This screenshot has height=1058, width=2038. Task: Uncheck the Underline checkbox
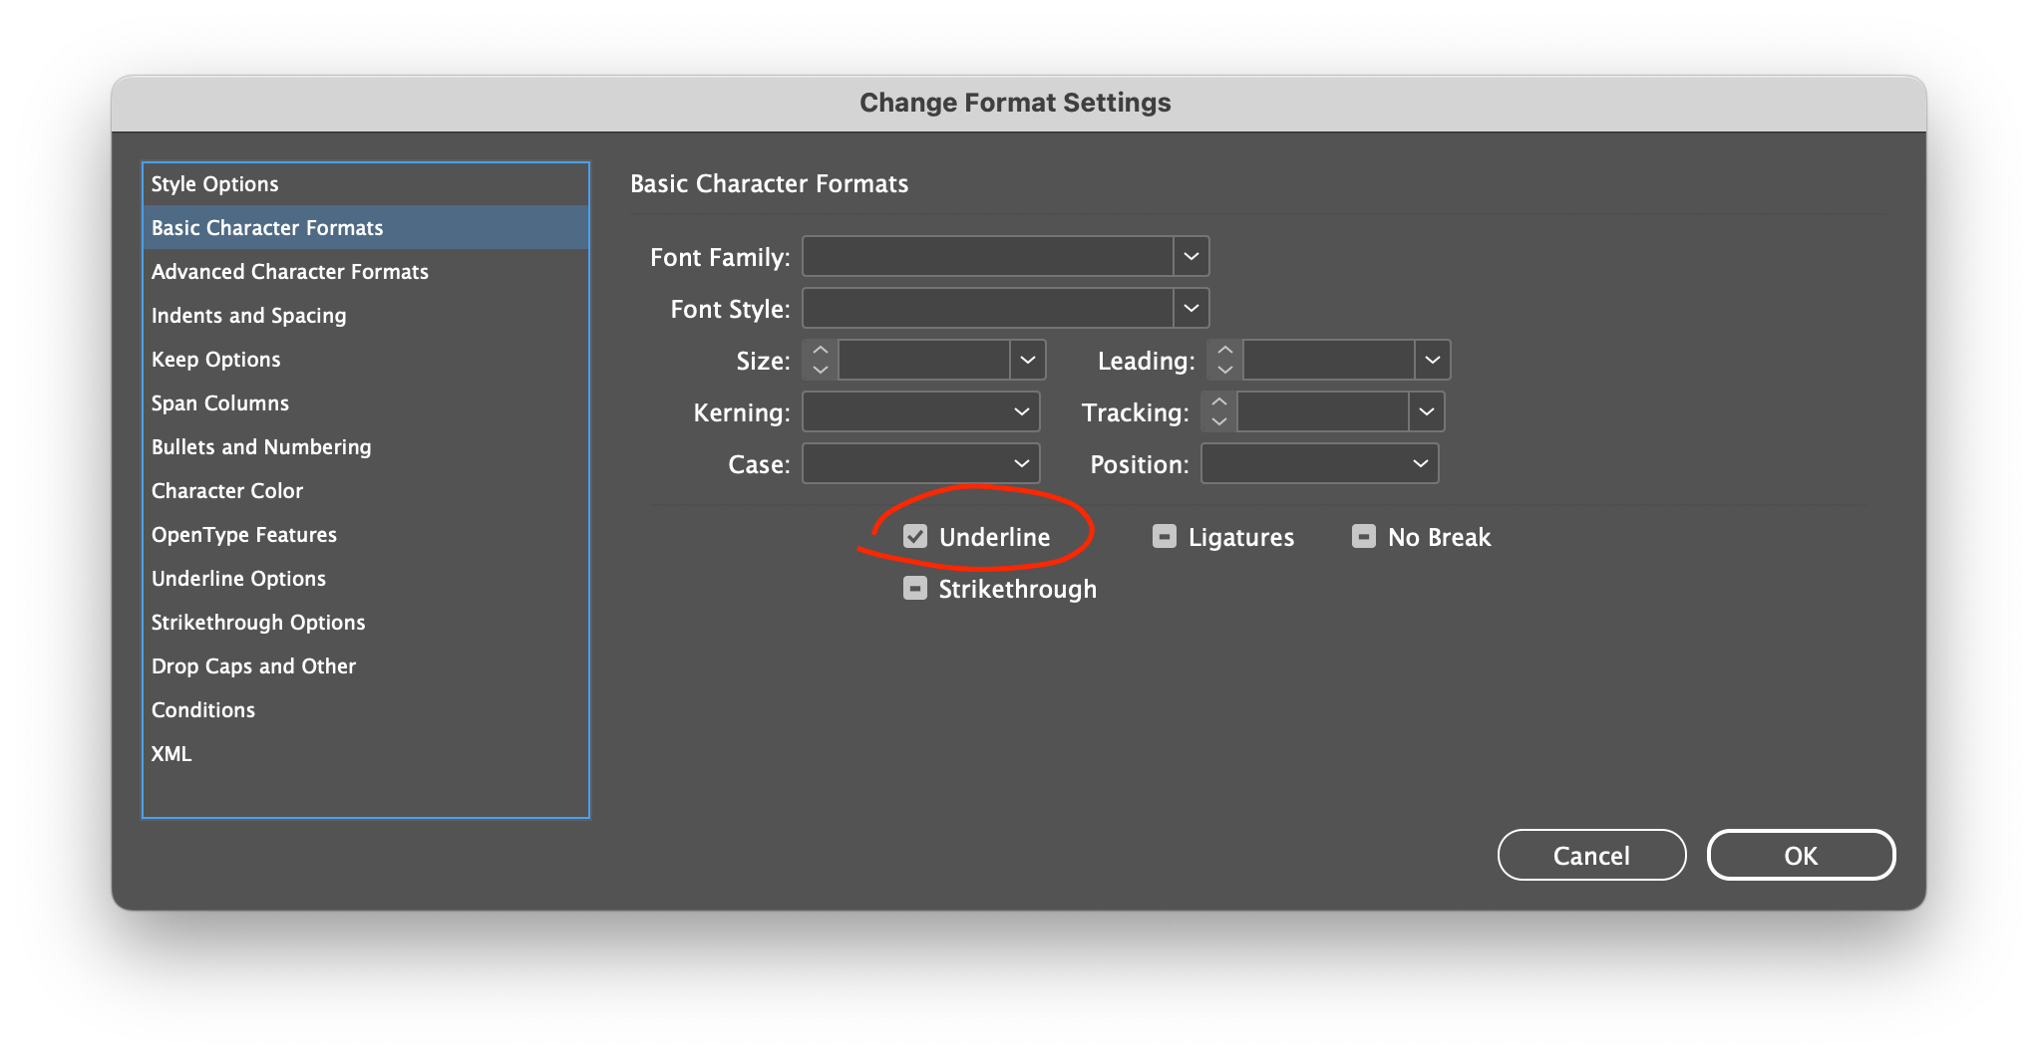(x=915, y=537)
